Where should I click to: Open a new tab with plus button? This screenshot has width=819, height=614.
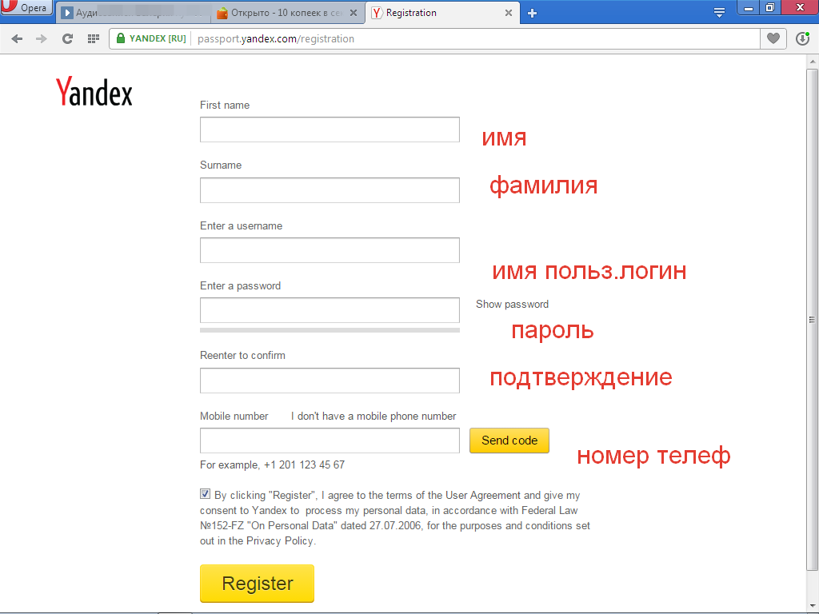532,13
